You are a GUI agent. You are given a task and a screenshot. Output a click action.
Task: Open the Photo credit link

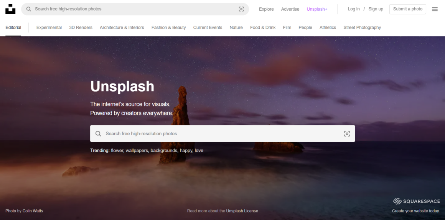pos(10,211)
